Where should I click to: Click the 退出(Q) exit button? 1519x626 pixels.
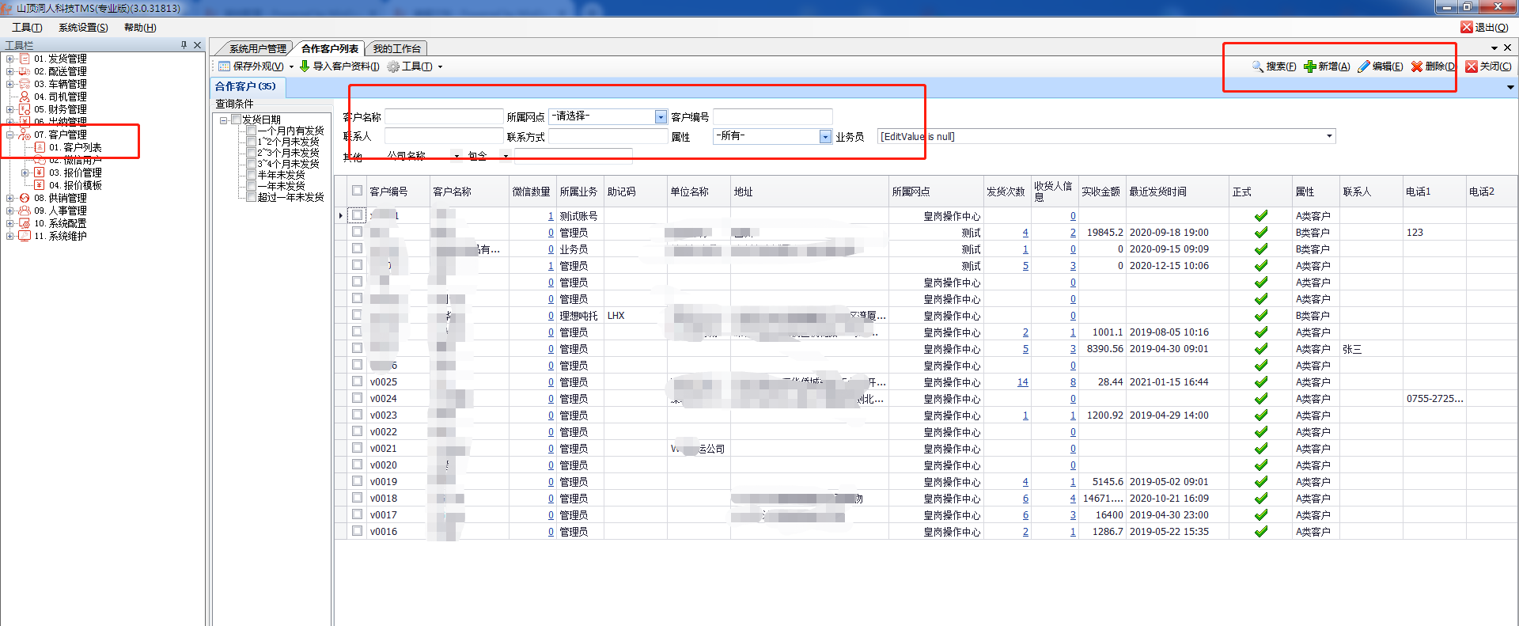click(1485, 28)
